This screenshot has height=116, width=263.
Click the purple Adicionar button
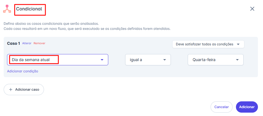[x=247, y=107]
